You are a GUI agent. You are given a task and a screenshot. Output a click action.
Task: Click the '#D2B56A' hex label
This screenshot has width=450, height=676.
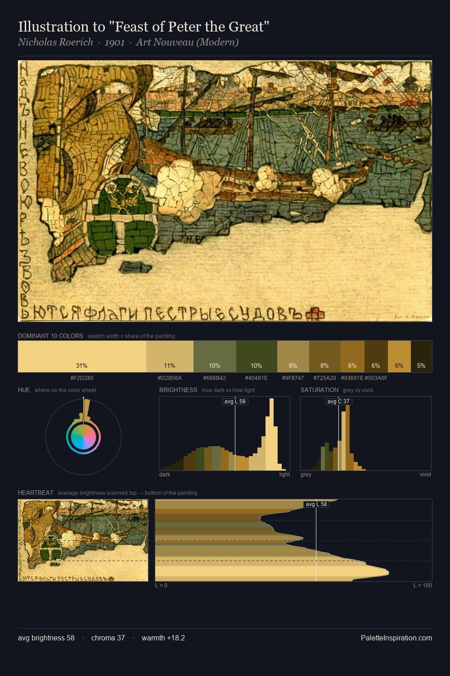(x=170, y=378)
